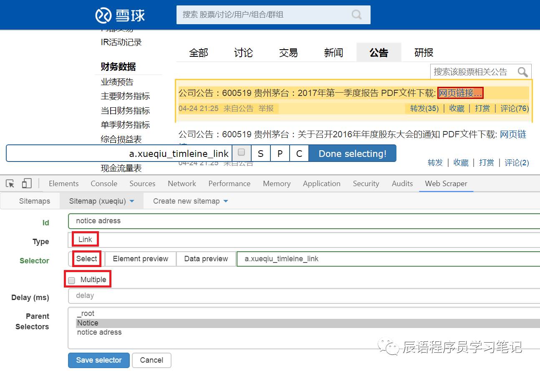Viewport: 540px width, 371px height.
Task: Open 当日财务指标 in the sidebar
Action: pos(125,111)
